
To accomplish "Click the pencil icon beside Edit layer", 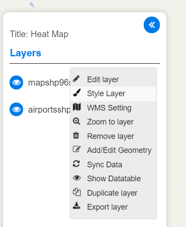I will click(x=76, y=79).
